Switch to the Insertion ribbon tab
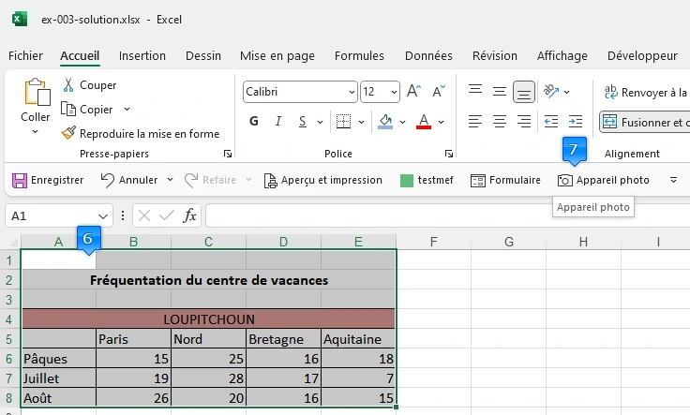 click(142, 56)
